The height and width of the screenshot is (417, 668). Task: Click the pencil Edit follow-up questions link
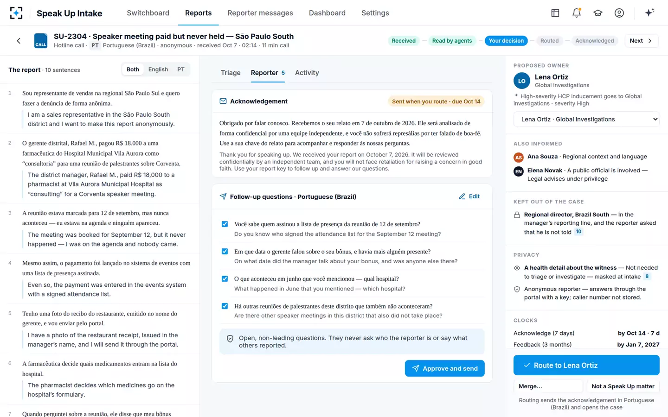(469, 196)
